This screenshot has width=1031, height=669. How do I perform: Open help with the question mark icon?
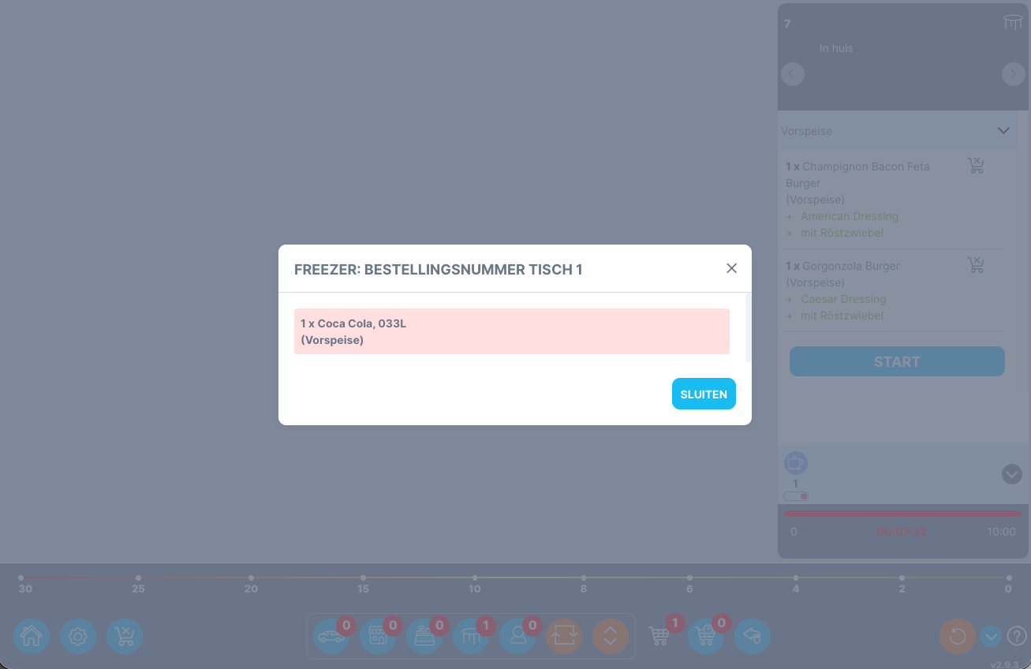[x=1017, y=636]
